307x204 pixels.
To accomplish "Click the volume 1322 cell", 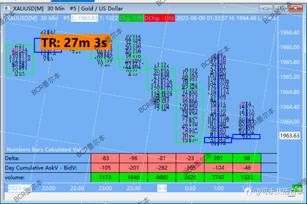I will pyautogui.click(x=247, y=177).
